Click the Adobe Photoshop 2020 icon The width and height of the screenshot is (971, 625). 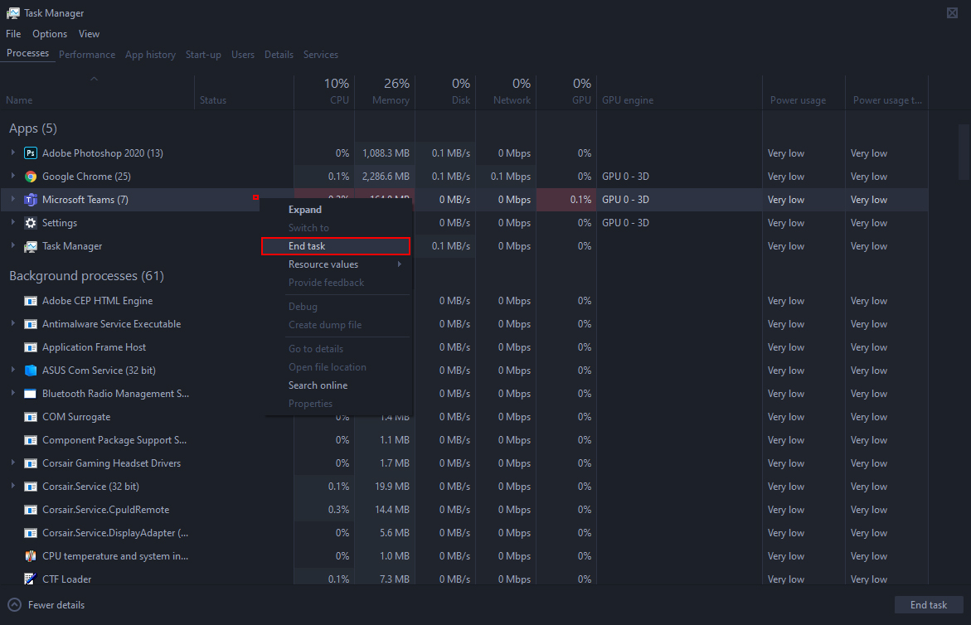coord(31,153)
